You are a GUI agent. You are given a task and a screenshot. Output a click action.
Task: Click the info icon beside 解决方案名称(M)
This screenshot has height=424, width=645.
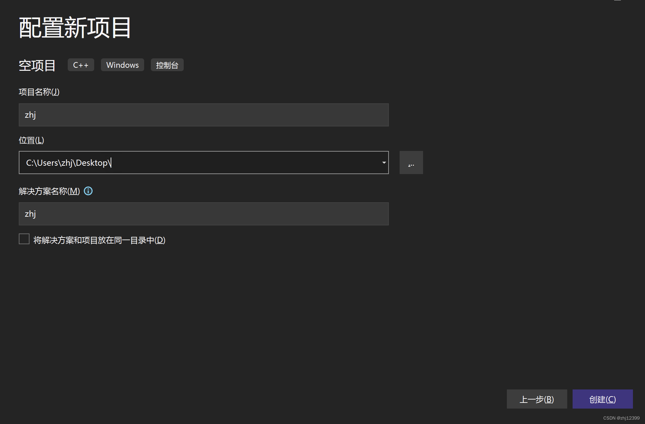point(88,191)
